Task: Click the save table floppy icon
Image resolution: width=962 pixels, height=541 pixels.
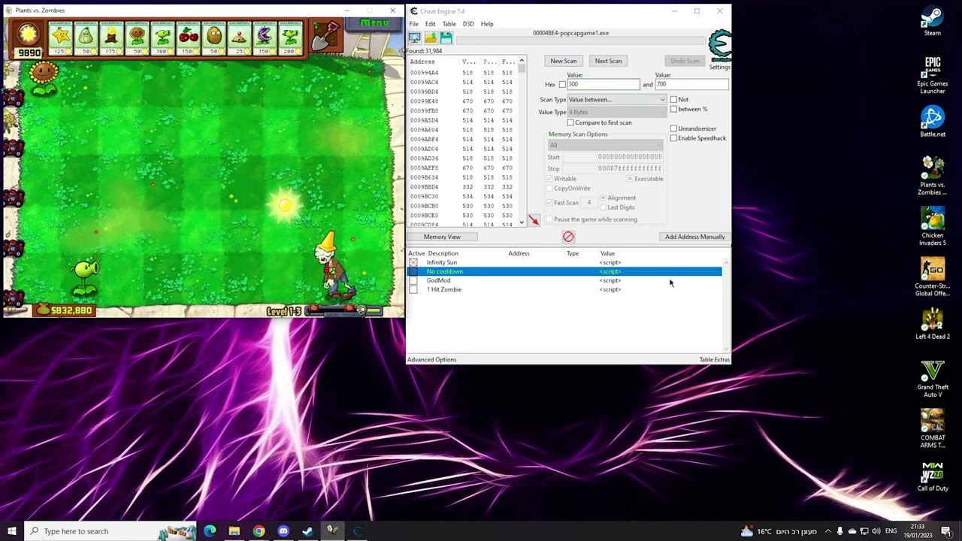Action: tap(446, 38)
